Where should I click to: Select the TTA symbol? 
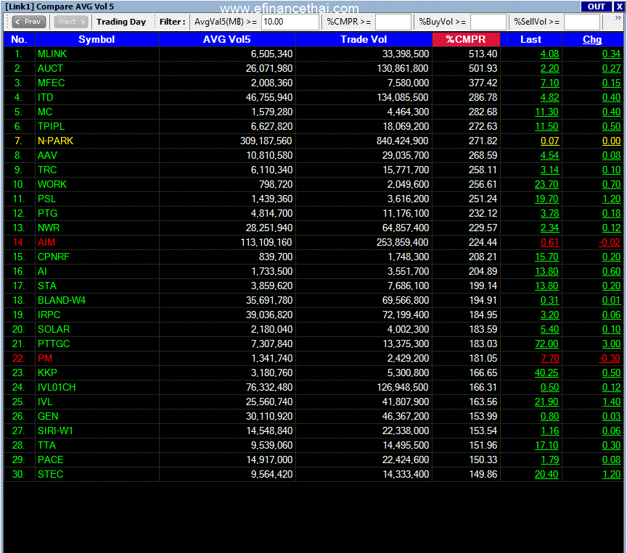(46, 445)
